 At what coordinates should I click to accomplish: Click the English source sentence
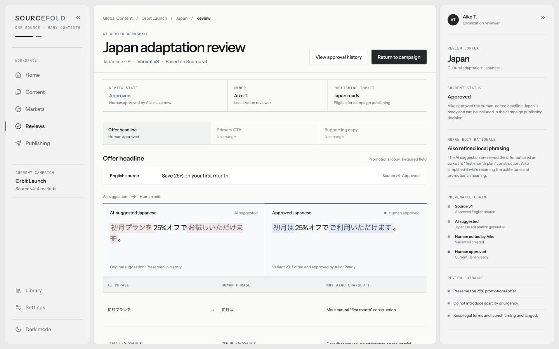click(196, 176)
